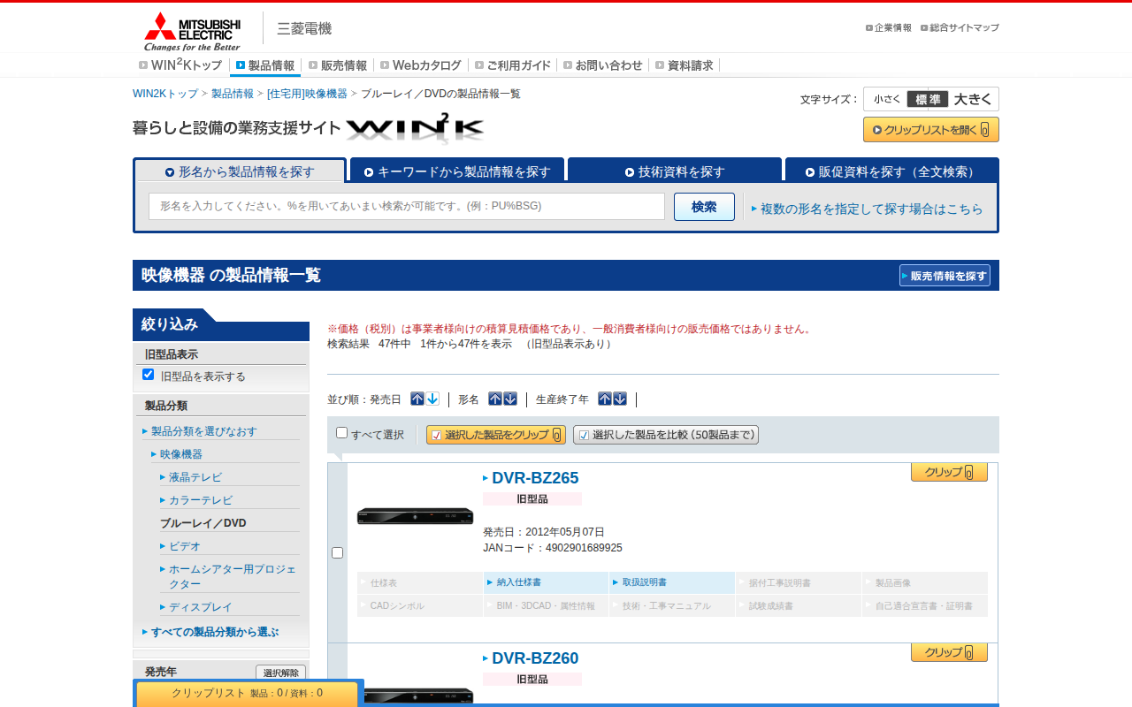Click the 旧型品 badge under DVR-BZ265
Viewport: 1132px width, 707px height.
pyautogui.click(x=532, y=499)
